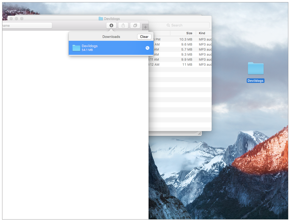Image resolution: width=291 pixels, height=223 pixels.
Task: Click the window resize grip at bottom corner
Action: tap(199, 134)
